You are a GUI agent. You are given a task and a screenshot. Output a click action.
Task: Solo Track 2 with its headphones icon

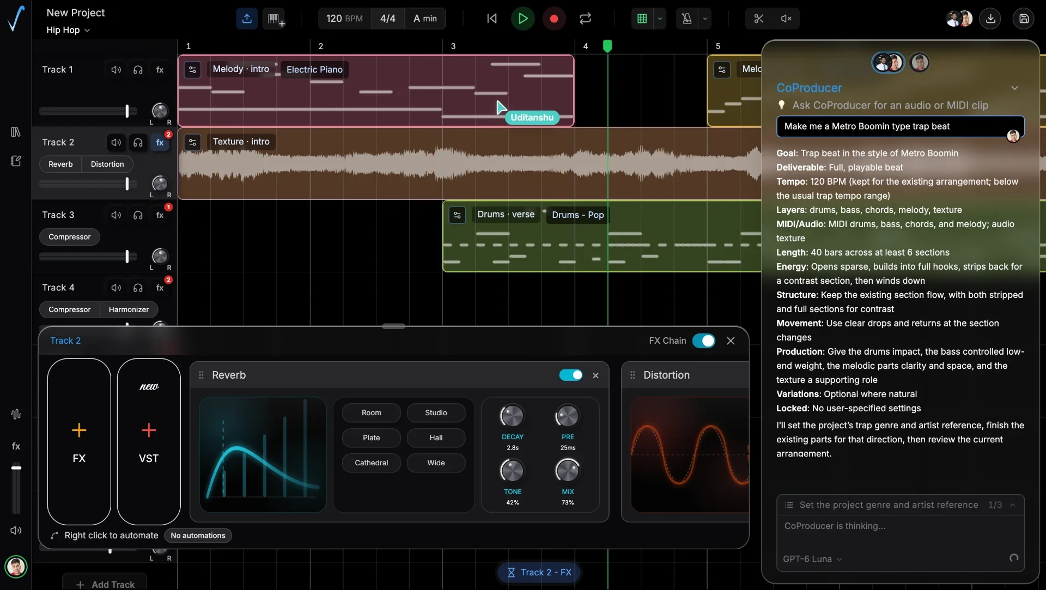(x=138, y=142)
